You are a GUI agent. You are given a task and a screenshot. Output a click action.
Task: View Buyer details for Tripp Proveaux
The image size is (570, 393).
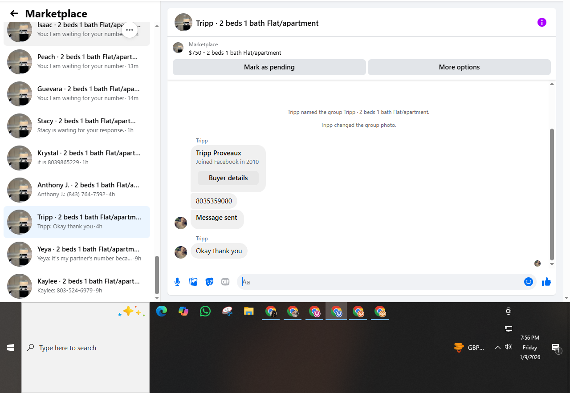[x=228, y=178]
